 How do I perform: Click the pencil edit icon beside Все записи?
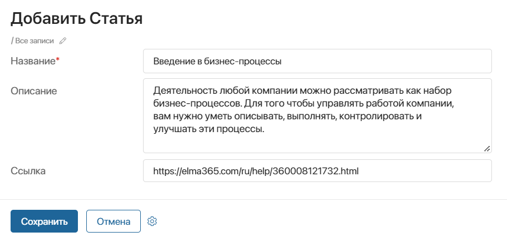(63, 41)
